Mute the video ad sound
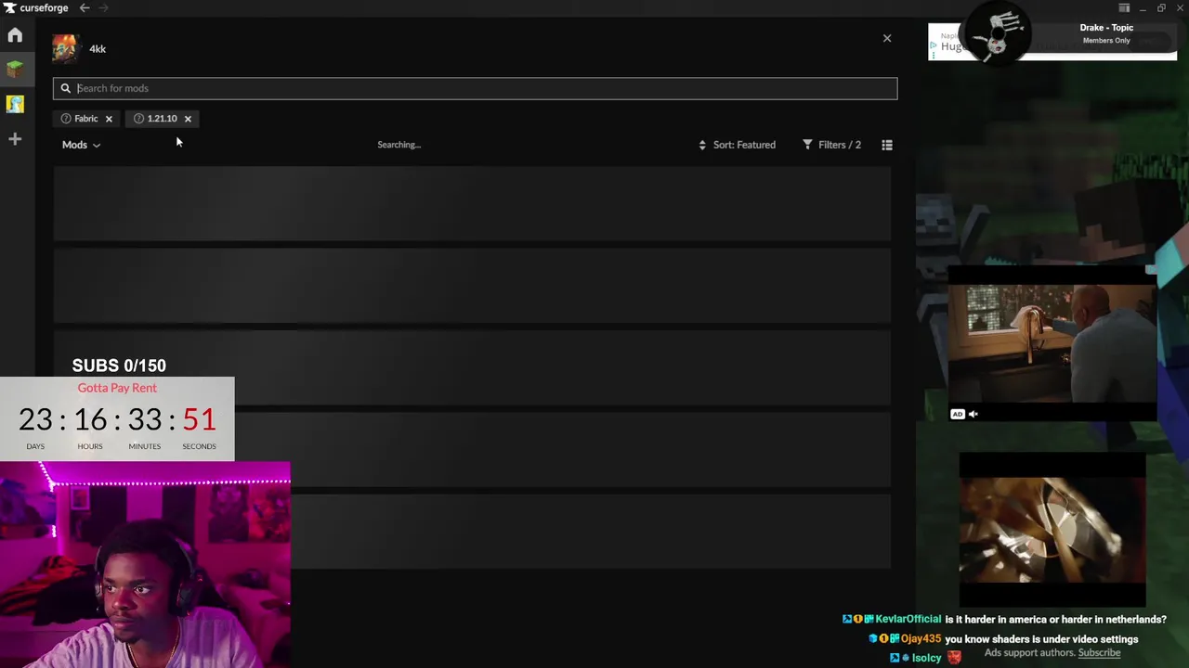Viewport: 1189px width, 668px height. tap(973, 414)
